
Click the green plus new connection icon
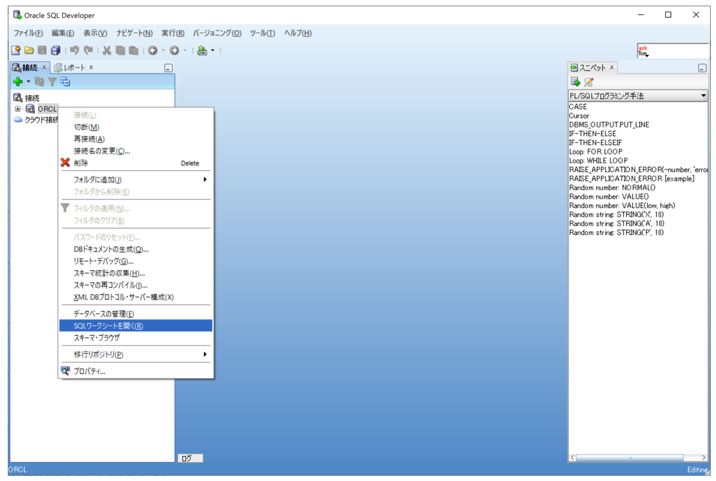(x=18, y=82)
